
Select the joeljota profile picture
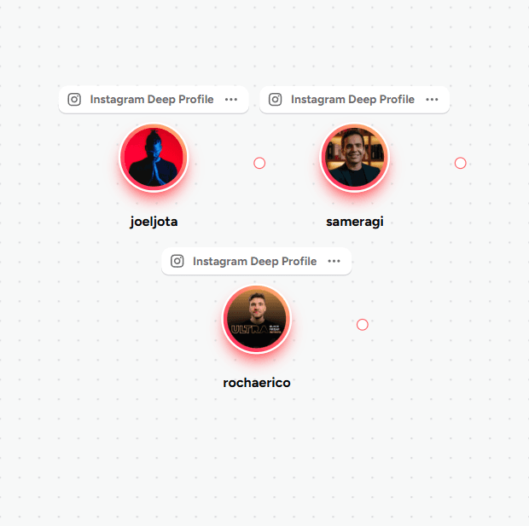[154, 158]
